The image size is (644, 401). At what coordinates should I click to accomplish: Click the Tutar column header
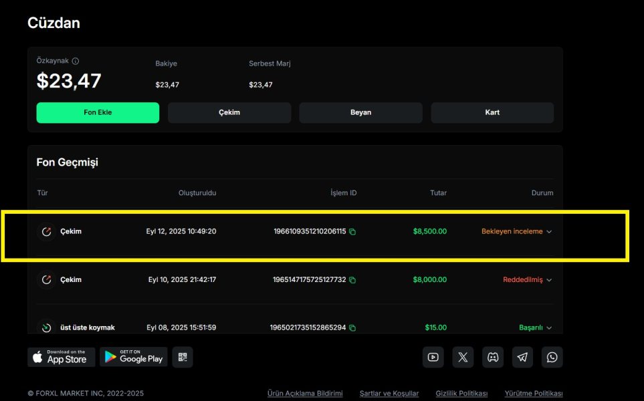[438, 193]
